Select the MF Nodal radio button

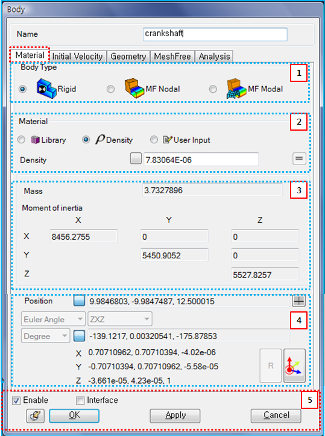[x=110, y=89]
